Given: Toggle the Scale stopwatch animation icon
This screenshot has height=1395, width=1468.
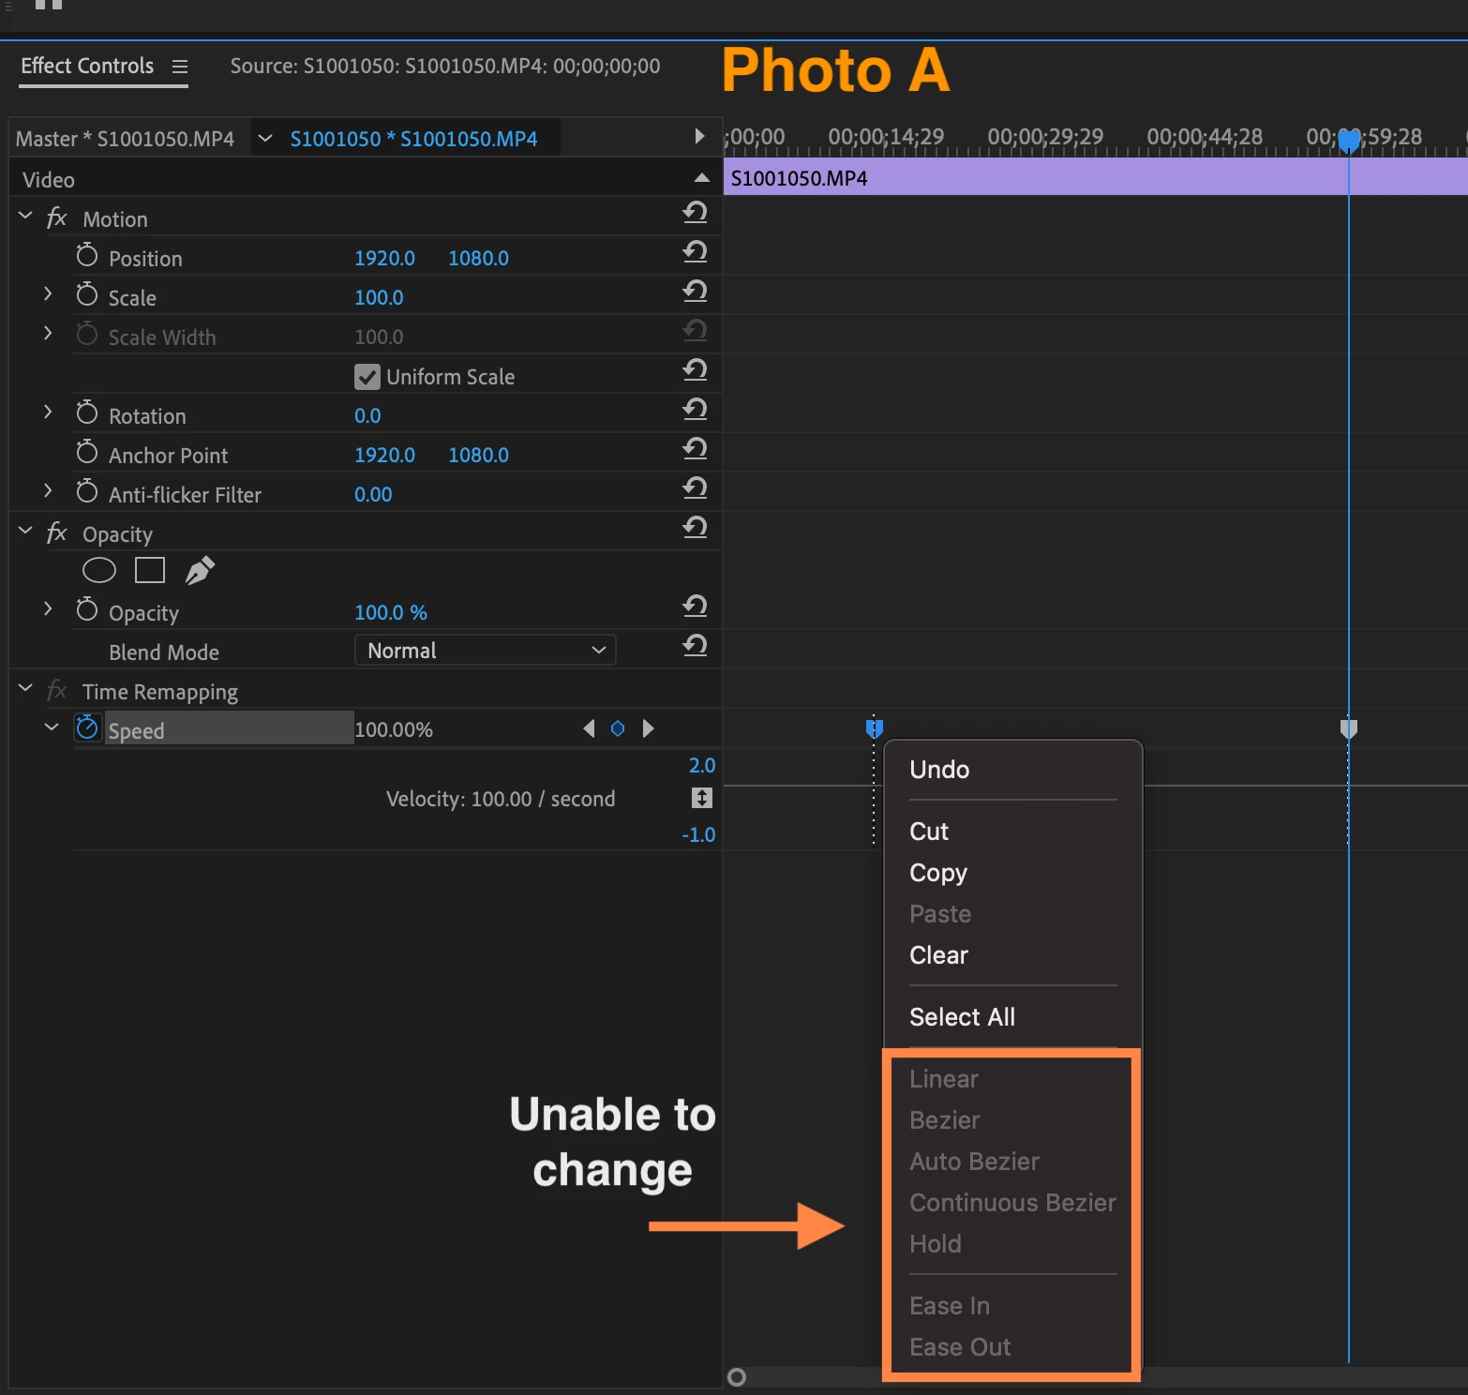Looking at the screenshot, I should pyautogui.click(x=87, y=294).
